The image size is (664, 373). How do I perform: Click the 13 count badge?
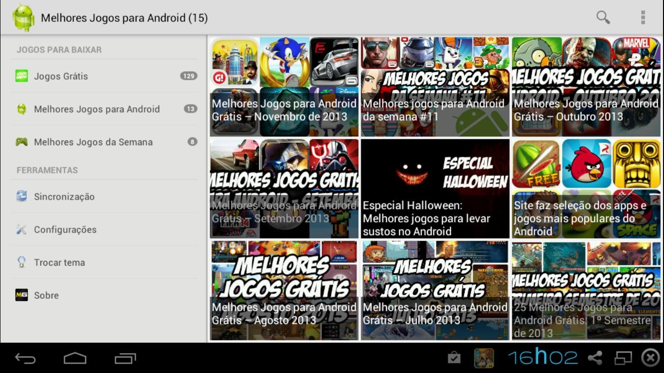point(191,109)
